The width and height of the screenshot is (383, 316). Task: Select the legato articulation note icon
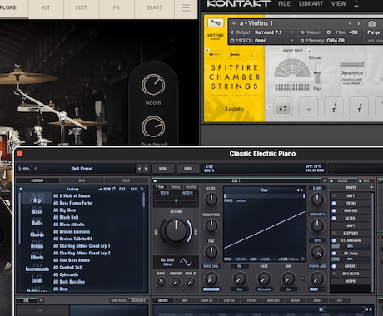[283, 106]
